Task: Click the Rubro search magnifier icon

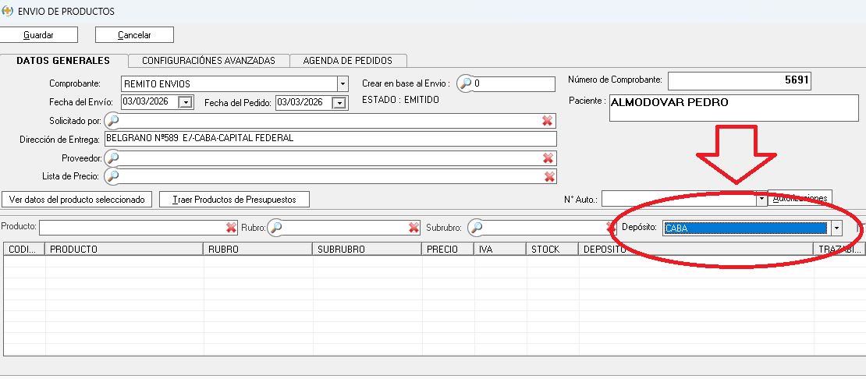Action: point(275,228)
